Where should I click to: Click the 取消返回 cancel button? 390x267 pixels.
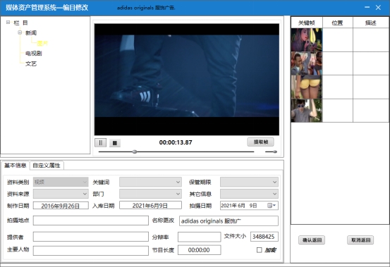pyautogui.click(x=360, y=240)
